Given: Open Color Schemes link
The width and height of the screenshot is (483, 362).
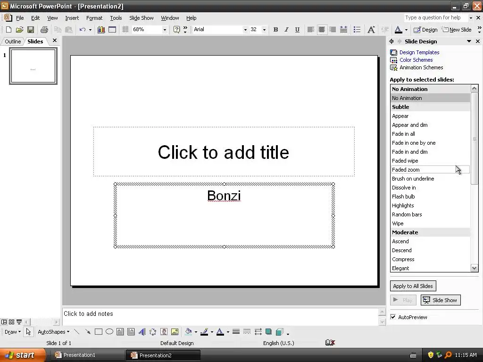Looking at the screenshot, I should [416, 60].
